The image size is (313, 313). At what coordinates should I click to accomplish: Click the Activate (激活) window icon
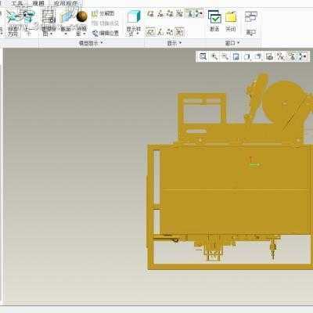point(214,17)
